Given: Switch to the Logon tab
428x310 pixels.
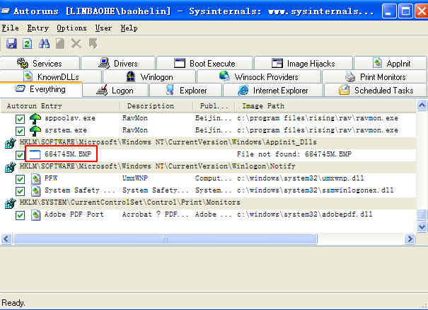Looking at the screenshot, I should [115, 90].
